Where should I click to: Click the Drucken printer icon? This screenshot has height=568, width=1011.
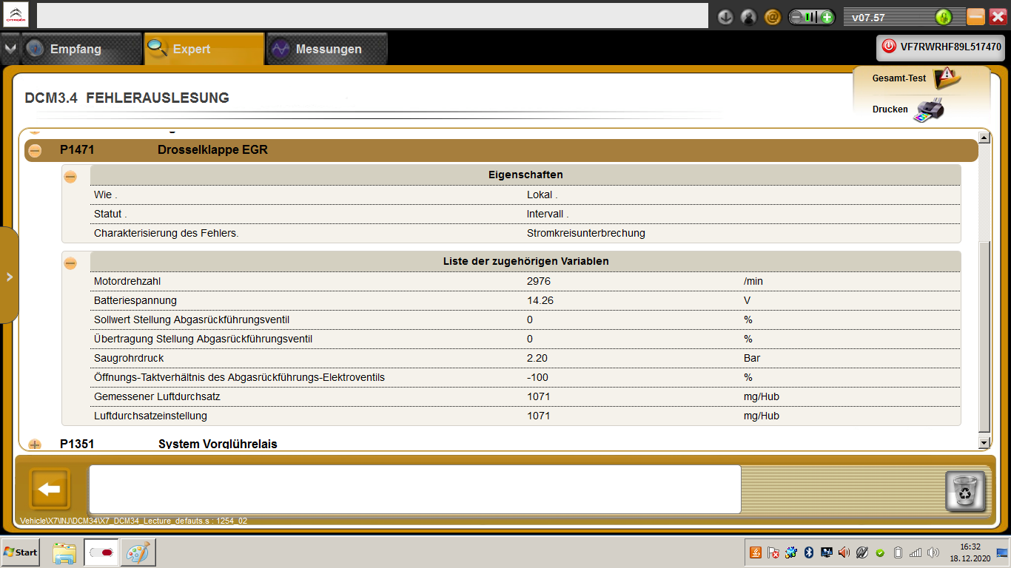(x=929, y=109)
